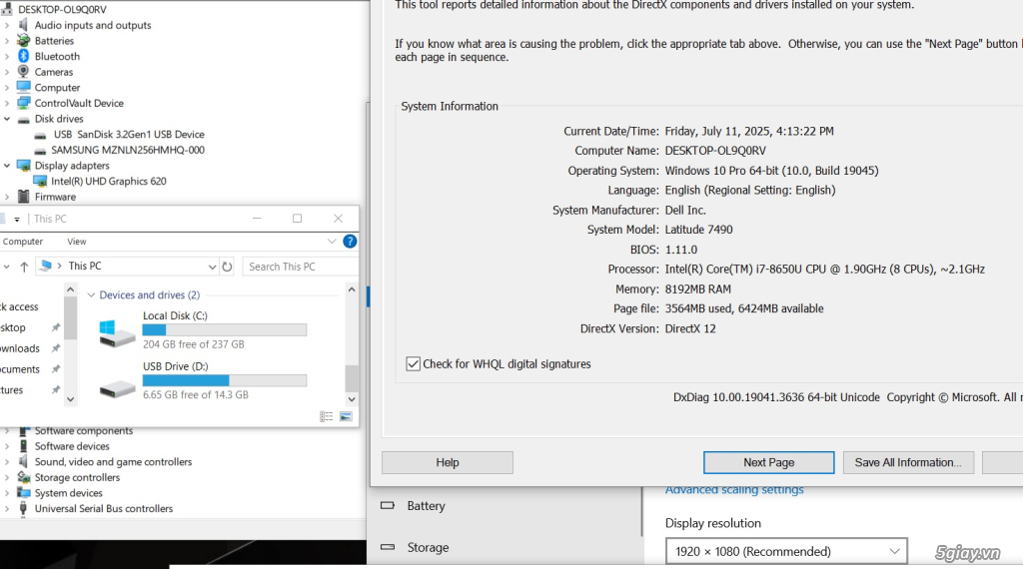Open the address bar history dropdown
This screenshot has height=569, width=1023.
212,267
